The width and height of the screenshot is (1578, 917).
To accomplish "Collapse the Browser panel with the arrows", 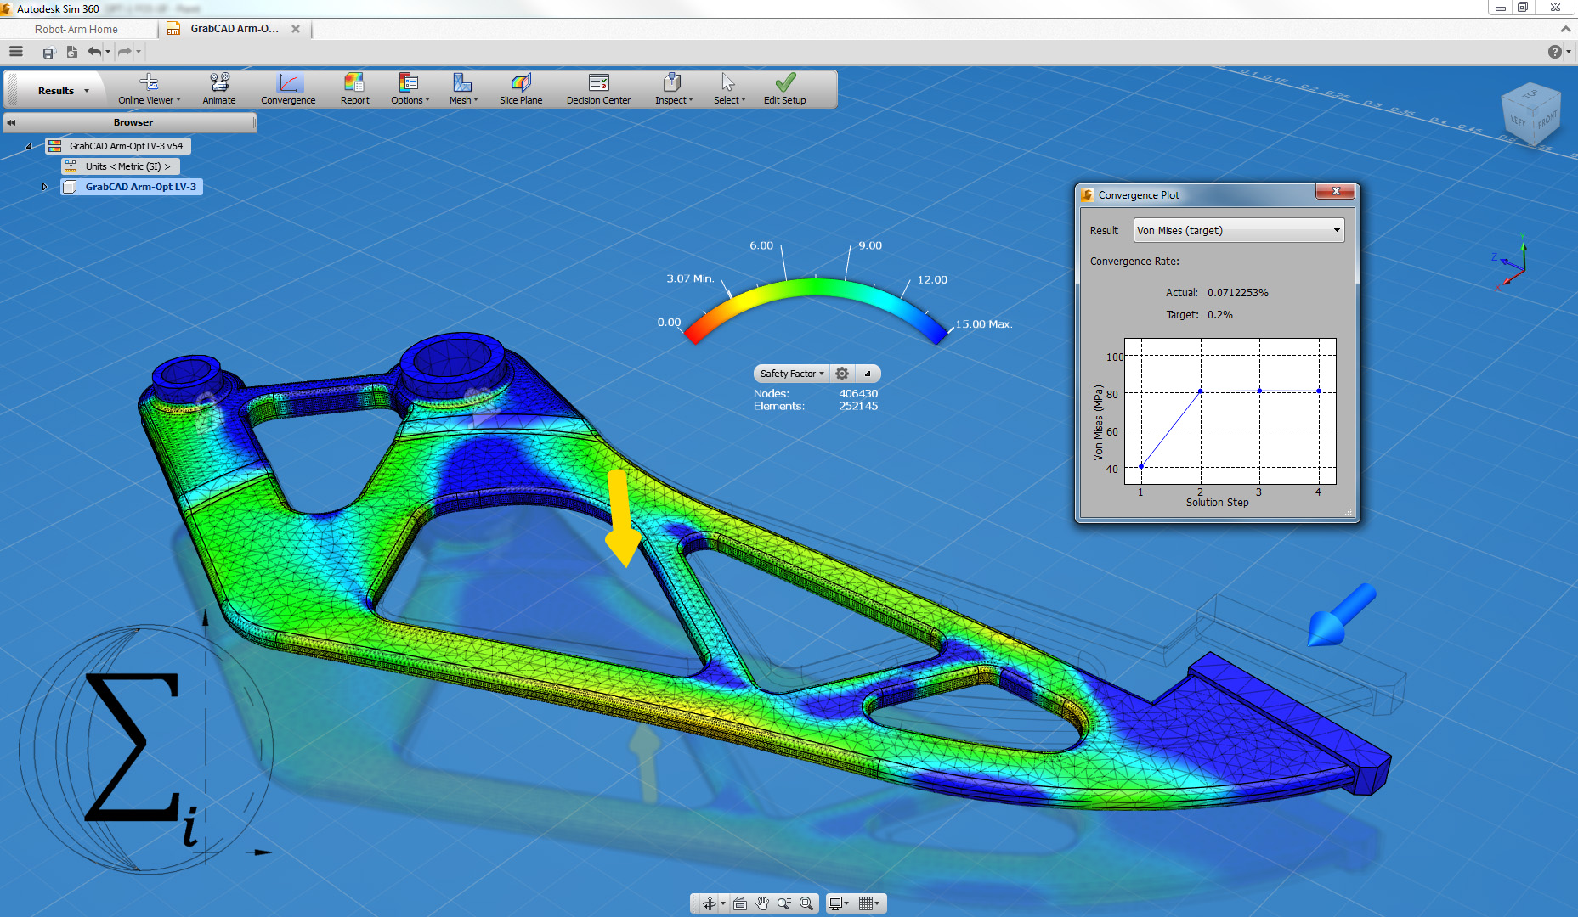I will click(x=11, y=122).
